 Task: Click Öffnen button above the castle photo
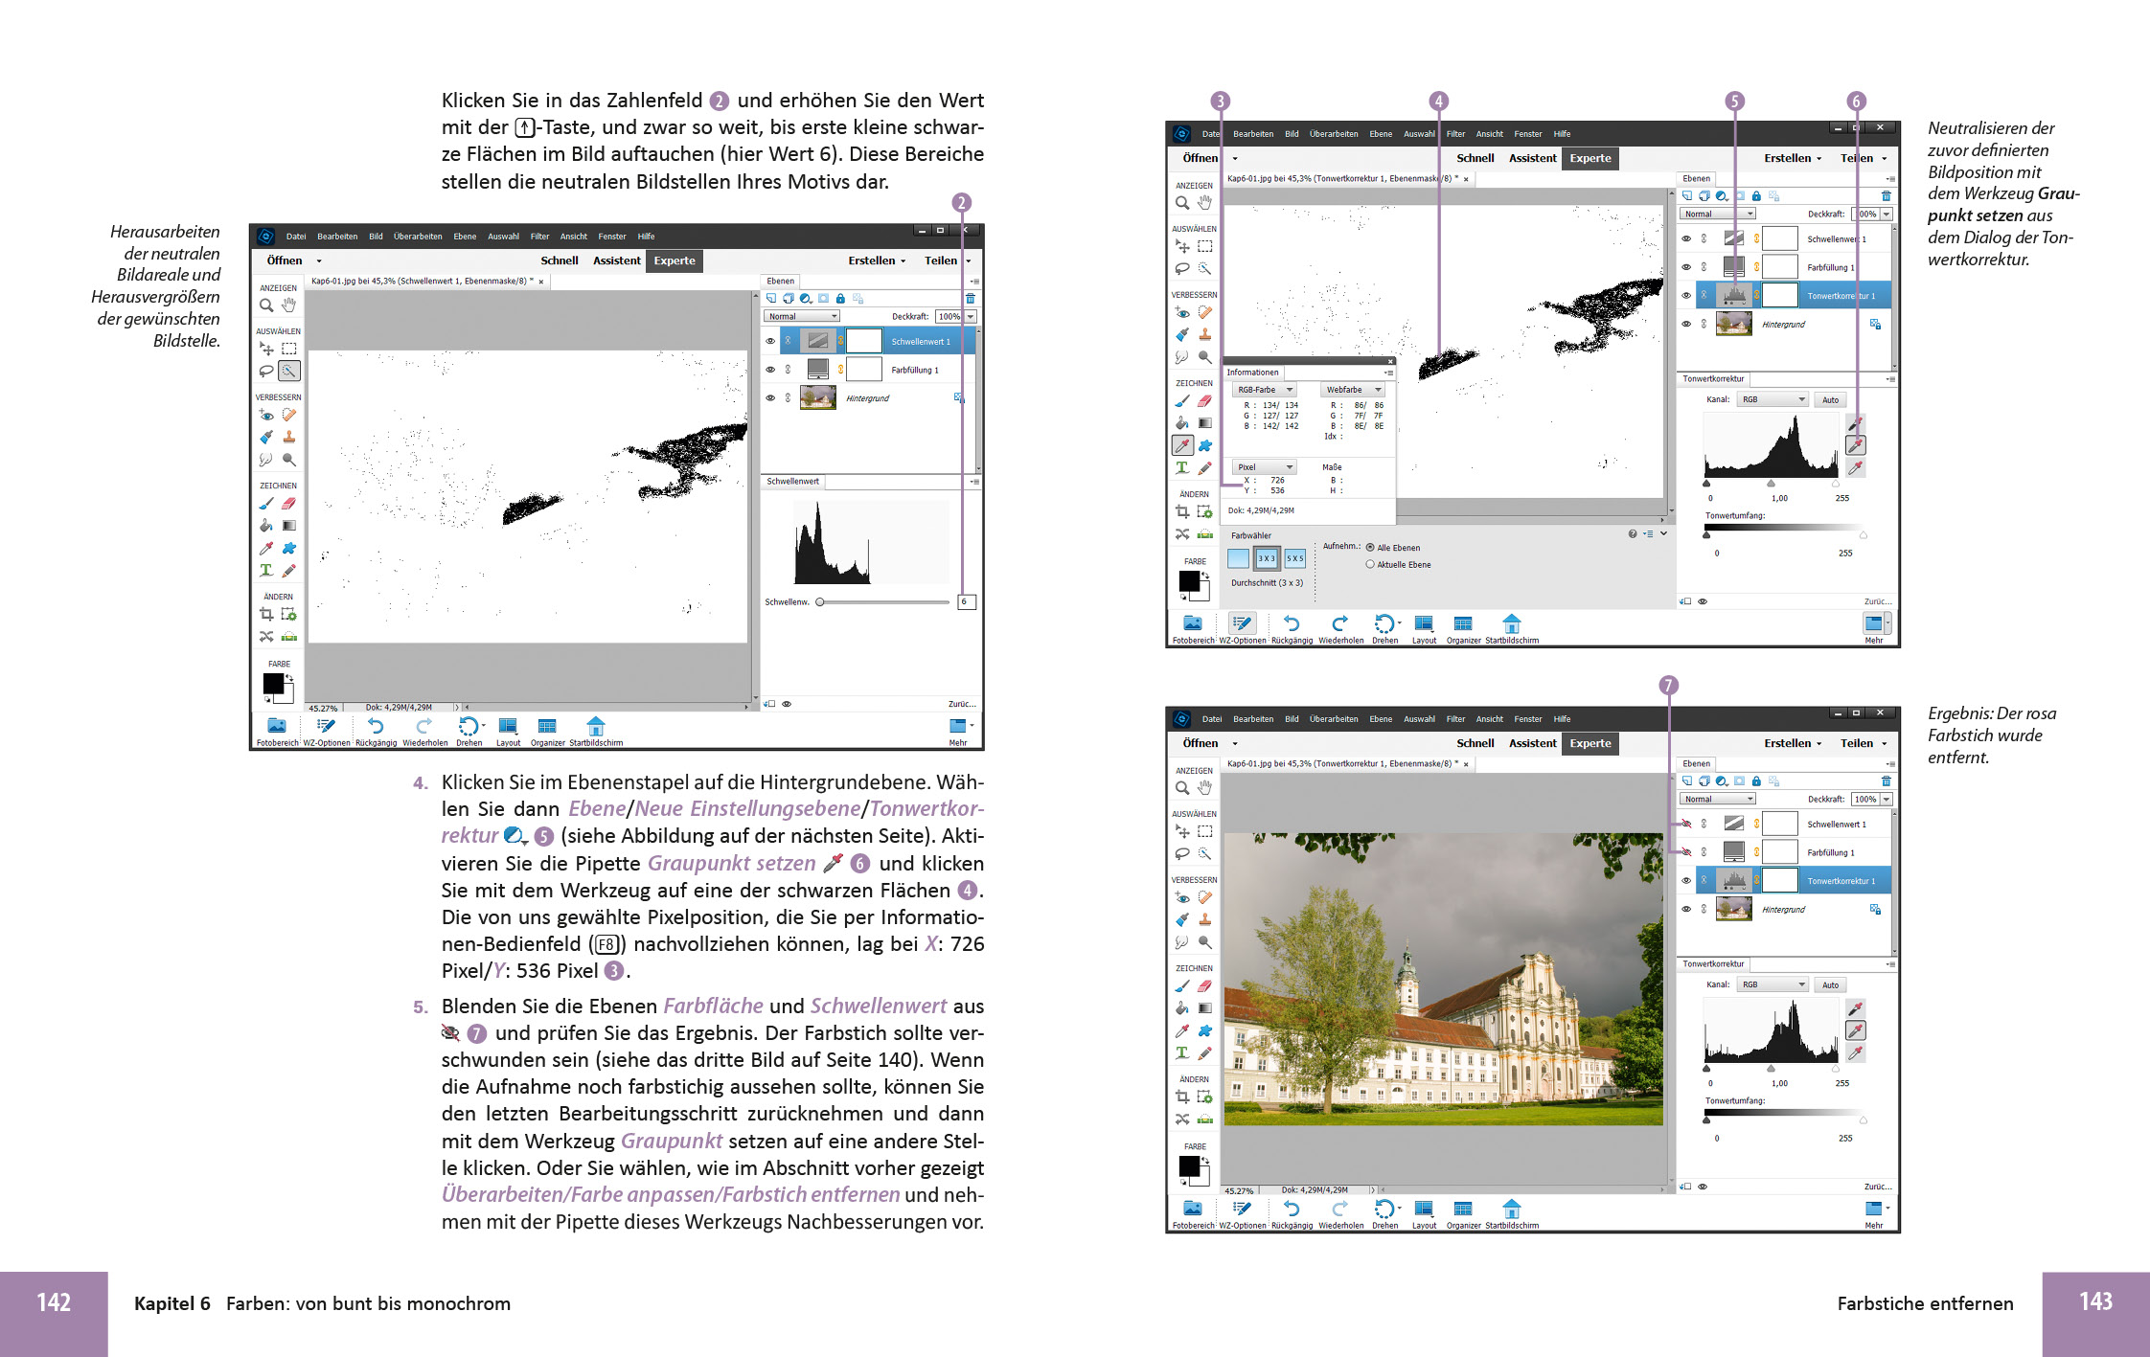coord(1200,743)
